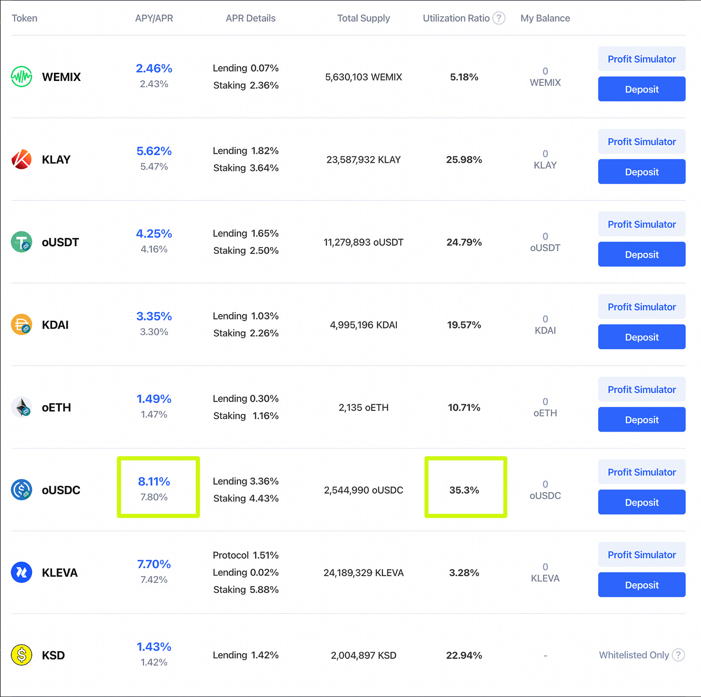Click the 5.62% APY value
701x697 pixels.
154,151
